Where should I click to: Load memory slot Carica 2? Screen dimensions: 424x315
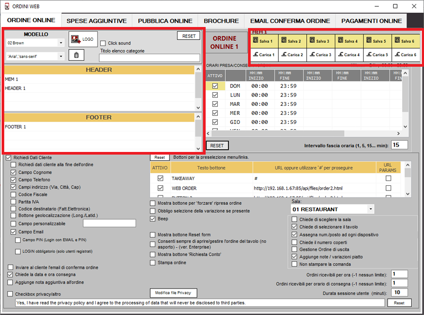[292, 54]
